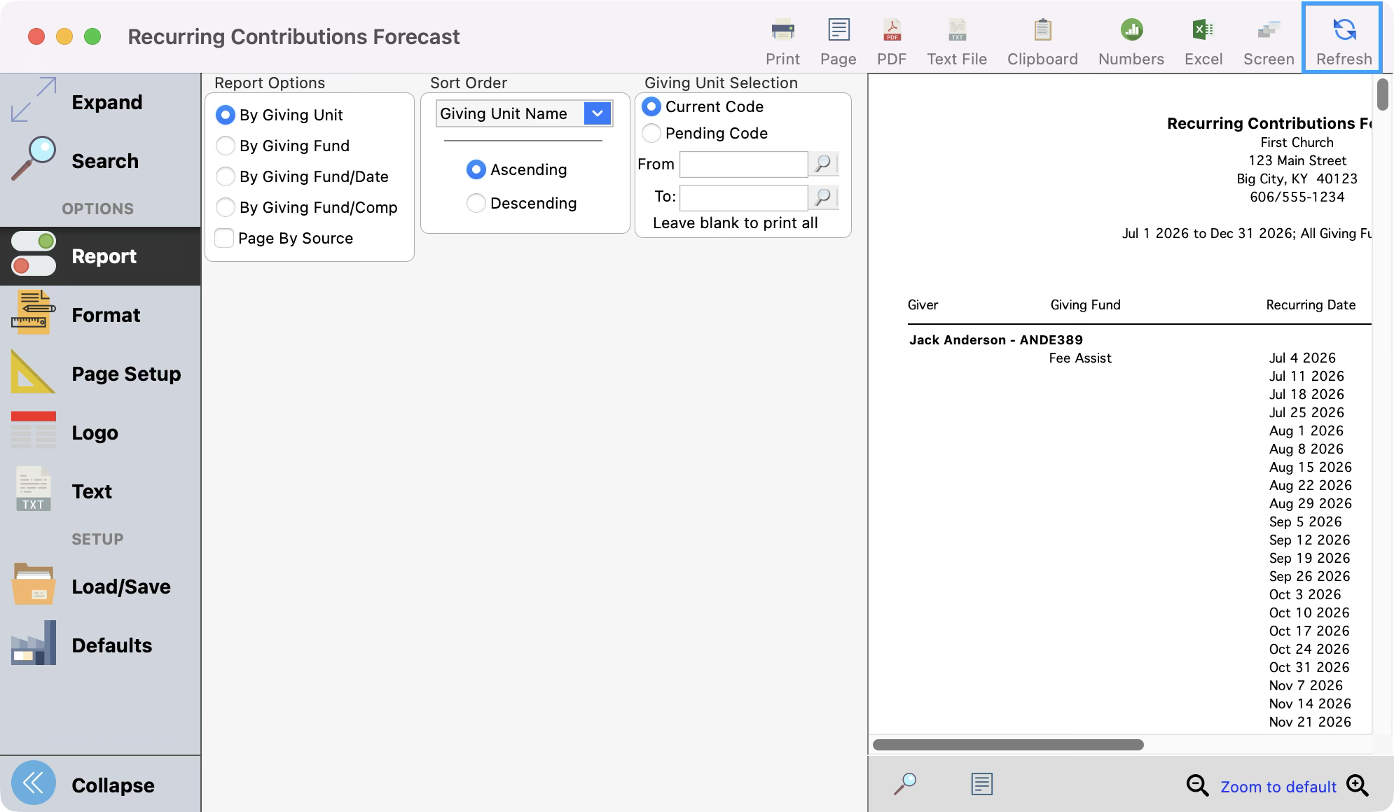Choose Ascending sort order
1394x812 pixels.
(x=476, y=169)
